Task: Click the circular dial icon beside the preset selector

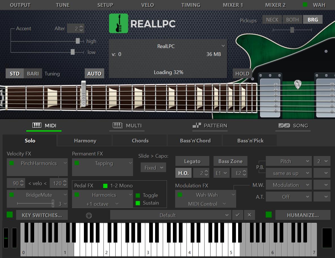Action: (89, 215)
